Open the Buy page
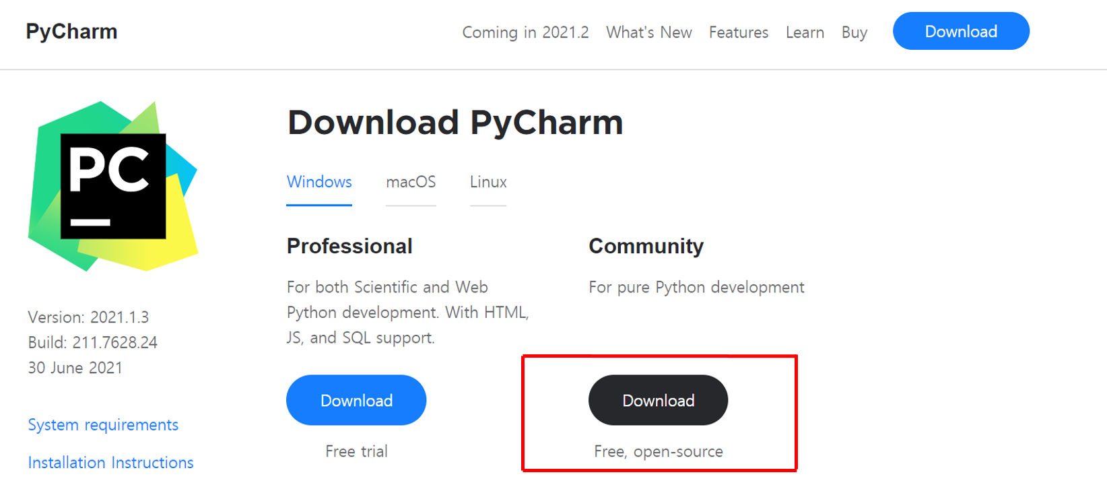The width and height of the screenshot is (1107, 485). (x=854, y=32)
